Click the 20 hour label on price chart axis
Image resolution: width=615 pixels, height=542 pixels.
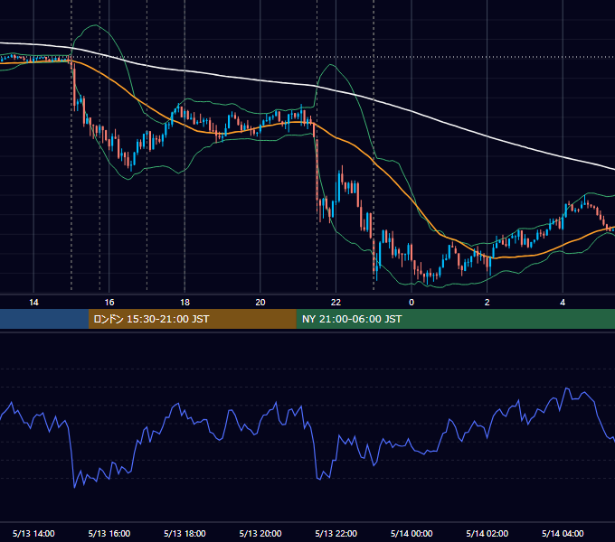coord(260,303)
